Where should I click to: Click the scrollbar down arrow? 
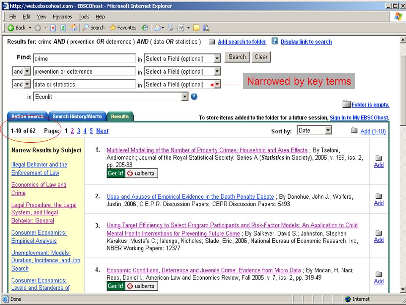pyautogui.click(x=403, y=289)
